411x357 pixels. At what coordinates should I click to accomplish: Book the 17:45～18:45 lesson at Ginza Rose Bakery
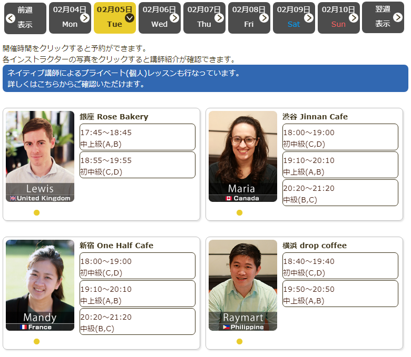pyautogui.click(x=137, y=137)
